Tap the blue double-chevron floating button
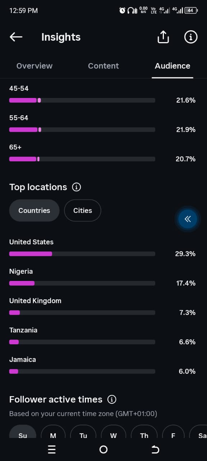The width and height of the screenshot is (207, 461). (x=188, y=219)
